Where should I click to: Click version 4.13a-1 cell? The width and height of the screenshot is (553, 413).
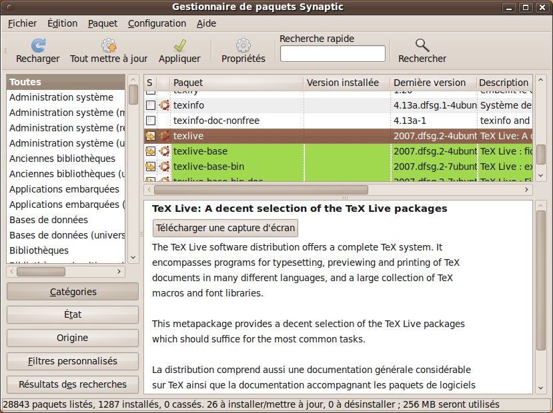point(410,121)
